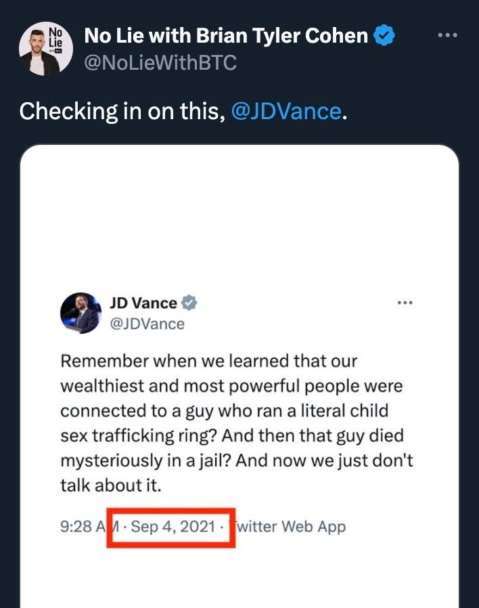479x608 pixels.
Task: Click the highlighted Sep 4, 2021 date
Action: [173, 527]
